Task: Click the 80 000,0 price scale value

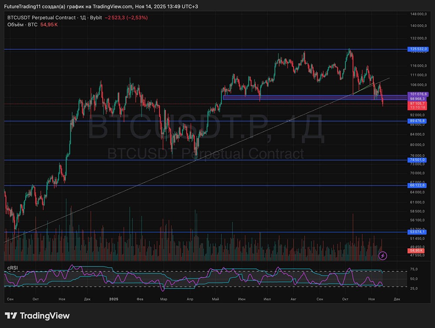Action: click(x=418, y=145)
